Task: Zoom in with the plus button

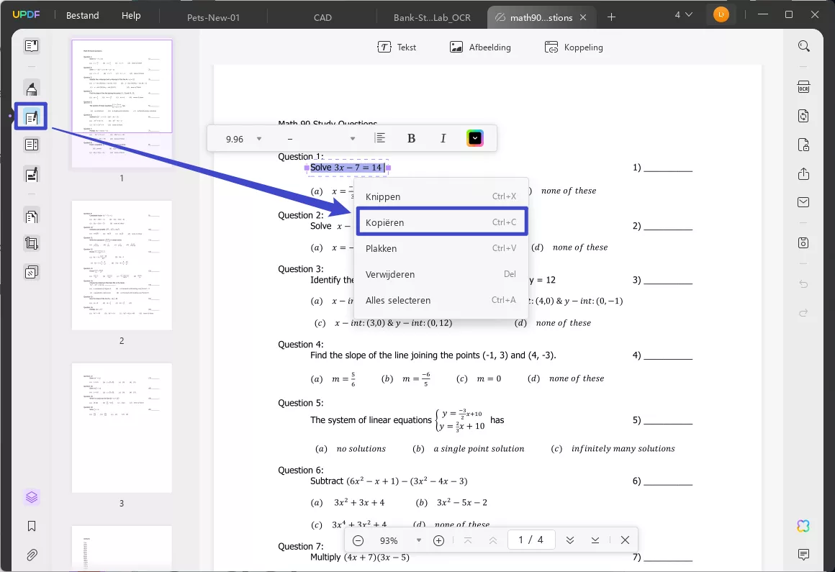Action: [439, 540]
